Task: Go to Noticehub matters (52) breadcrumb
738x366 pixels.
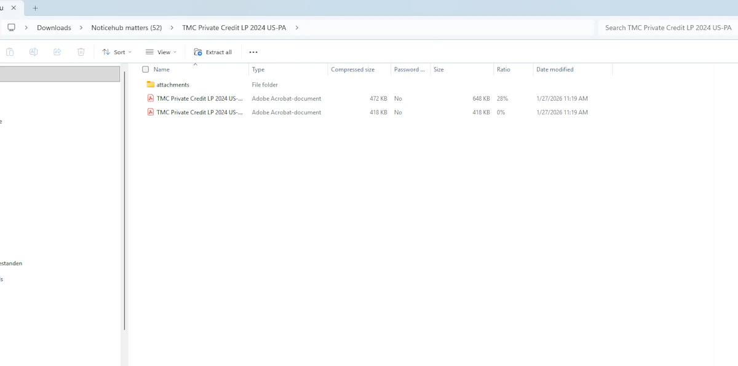Action: point(126,28)
